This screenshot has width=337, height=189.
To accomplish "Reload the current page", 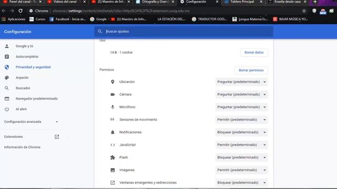I will tap(21, 10).
